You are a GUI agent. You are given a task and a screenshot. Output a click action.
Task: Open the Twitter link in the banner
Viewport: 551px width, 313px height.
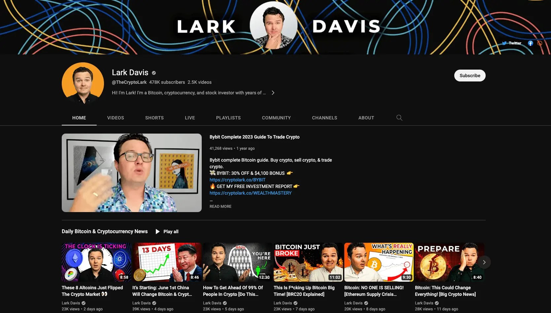pyautogui.click(x=515, y=43)
